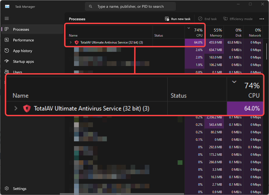
Task: Click the 266.8 MB memory cell
Action: [x=214, y=162]
